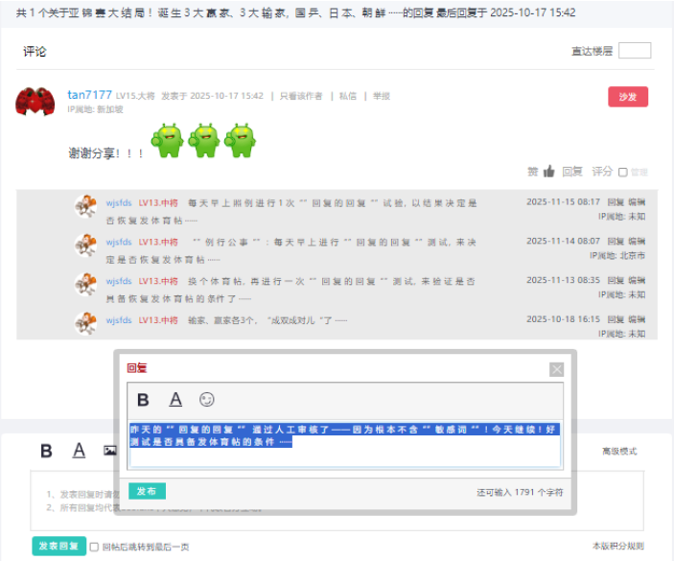Tick the checkbox next to 评分
The image size is (674, 561).
(x=623, y=173)
